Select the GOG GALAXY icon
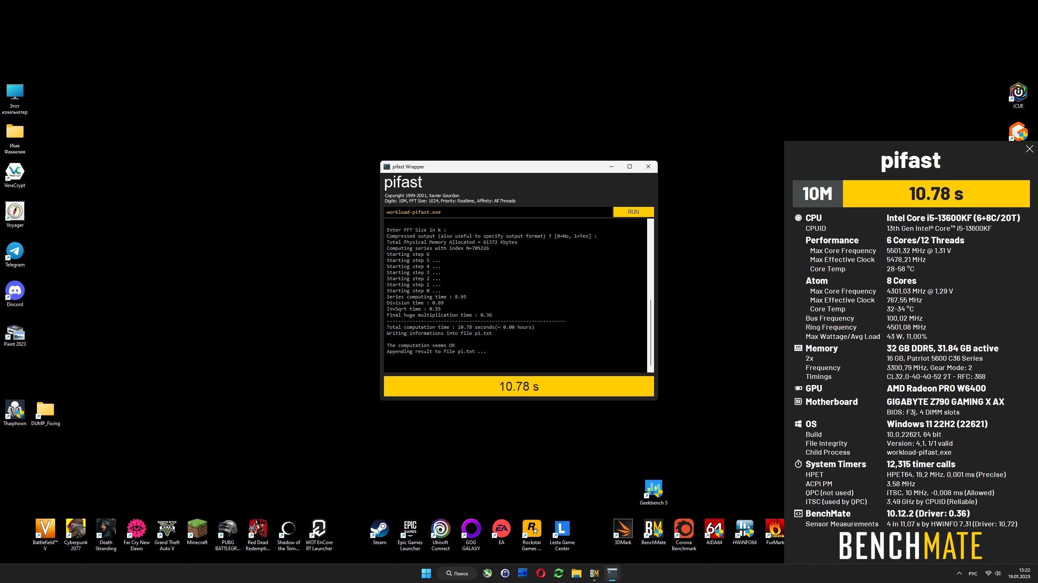Screen dimensions: 1038x583 [x=471, y=535]
